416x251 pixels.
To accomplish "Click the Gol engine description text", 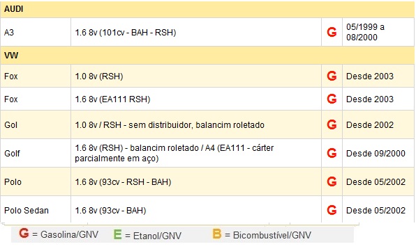I will pyautogui.click(x=170, y=124).
